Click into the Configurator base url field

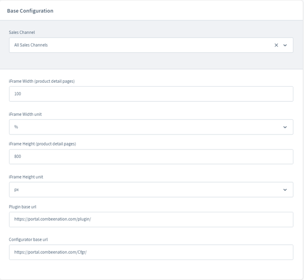151,252
